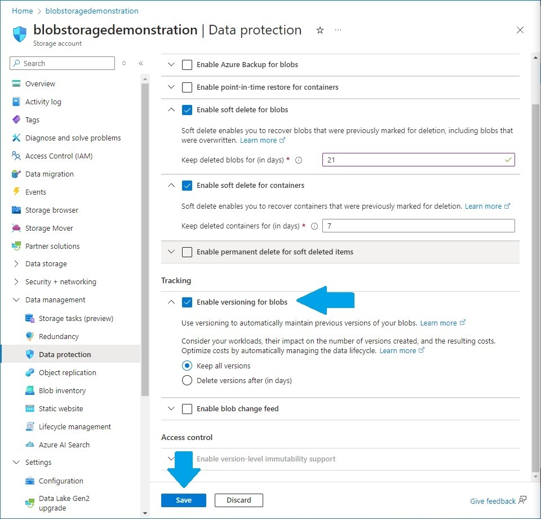
Task: Click the Blob inventory icon
Action: tap(30, 390)
